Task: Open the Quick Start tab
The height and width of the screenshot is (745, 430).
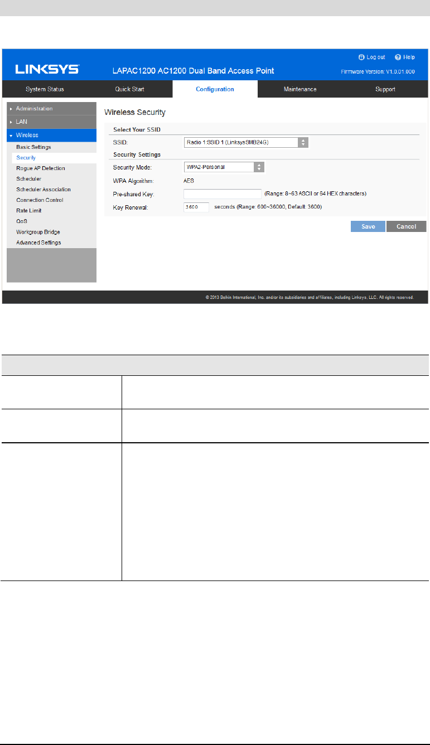Action: coord(130,89)
